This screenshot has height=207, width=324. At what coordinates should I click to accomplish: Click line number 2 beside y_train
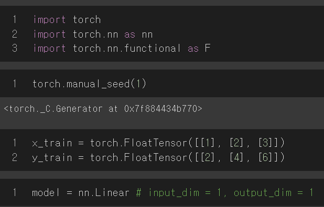coord(15,157)
